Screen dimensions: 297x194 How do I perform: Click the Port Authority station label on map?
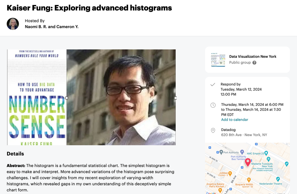pyautogui.click(x=231, y=152)
